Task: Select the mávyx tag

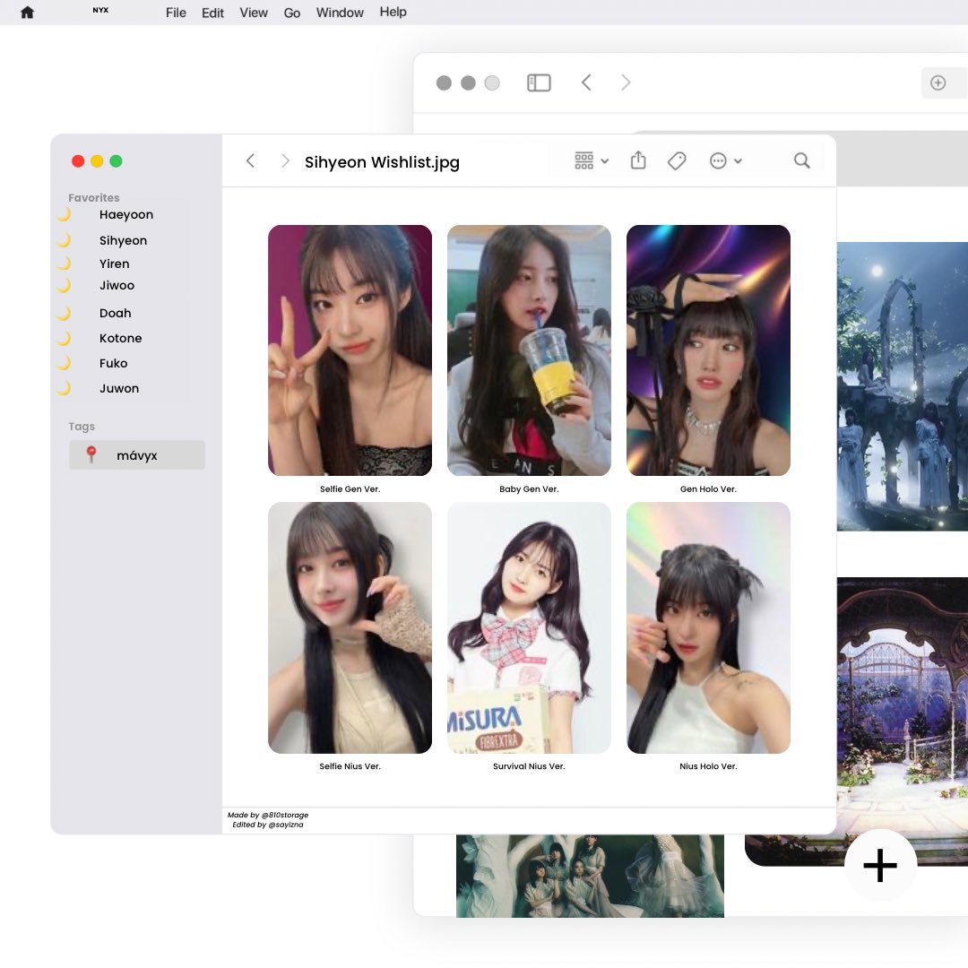Action: (137, 455)
